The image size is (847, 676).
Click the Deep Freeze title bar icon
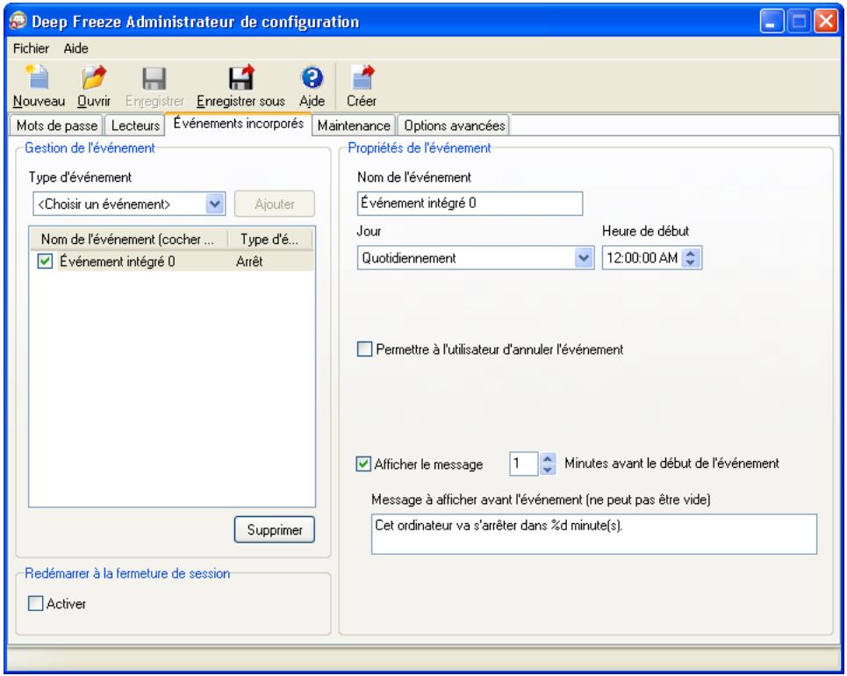point(18,20)
